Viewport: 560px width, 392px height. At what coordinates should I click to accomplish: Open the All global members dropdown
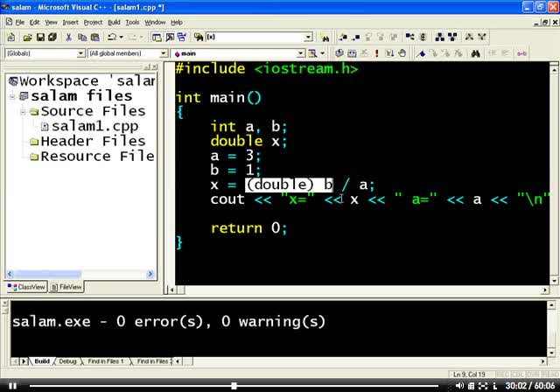[164, 53]
